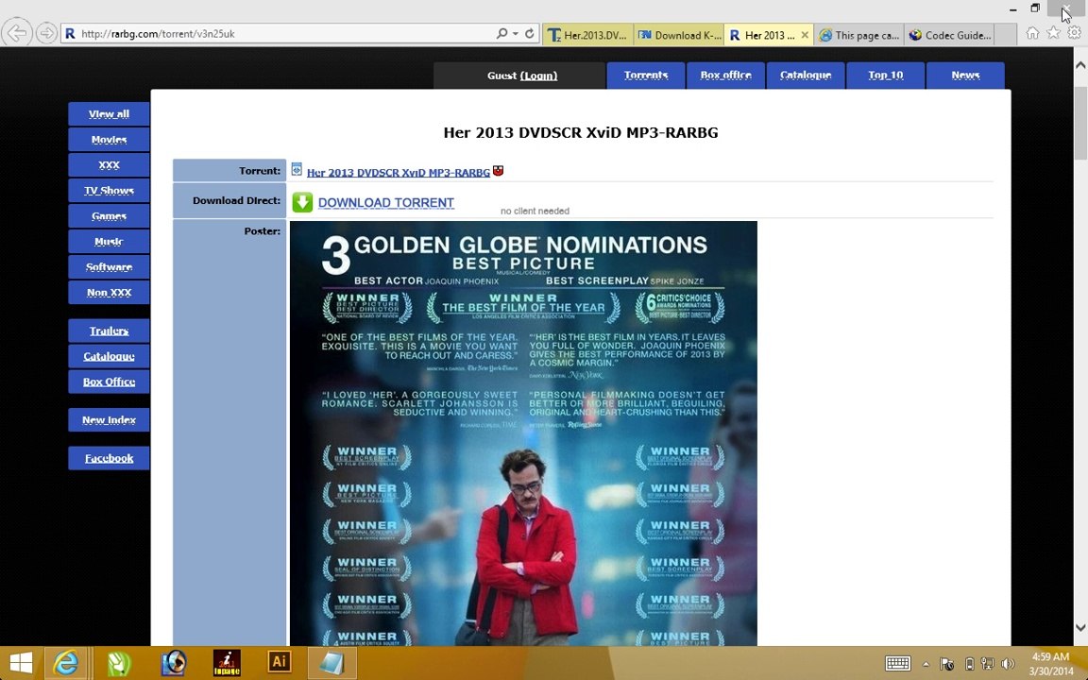Select TV Shows category in sidebar
The image size is (1088, 680).
click(109, 190)
